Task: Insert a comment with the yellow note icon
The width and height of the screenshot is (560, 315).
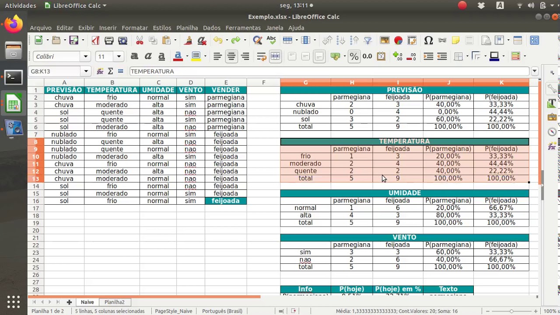Action: coord(455,40)
